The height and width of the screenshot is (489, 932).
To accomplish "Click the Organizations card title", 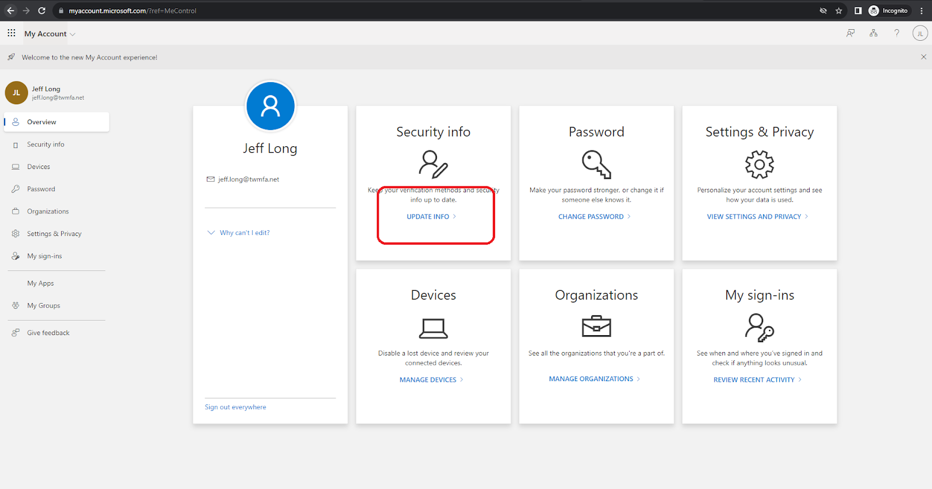I will [x=596, y=295].
